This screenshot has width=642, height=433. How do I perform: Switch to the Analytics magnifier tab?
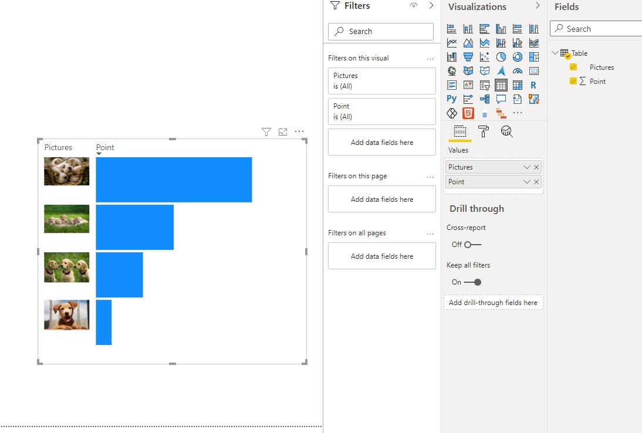[x=506, y=131]
